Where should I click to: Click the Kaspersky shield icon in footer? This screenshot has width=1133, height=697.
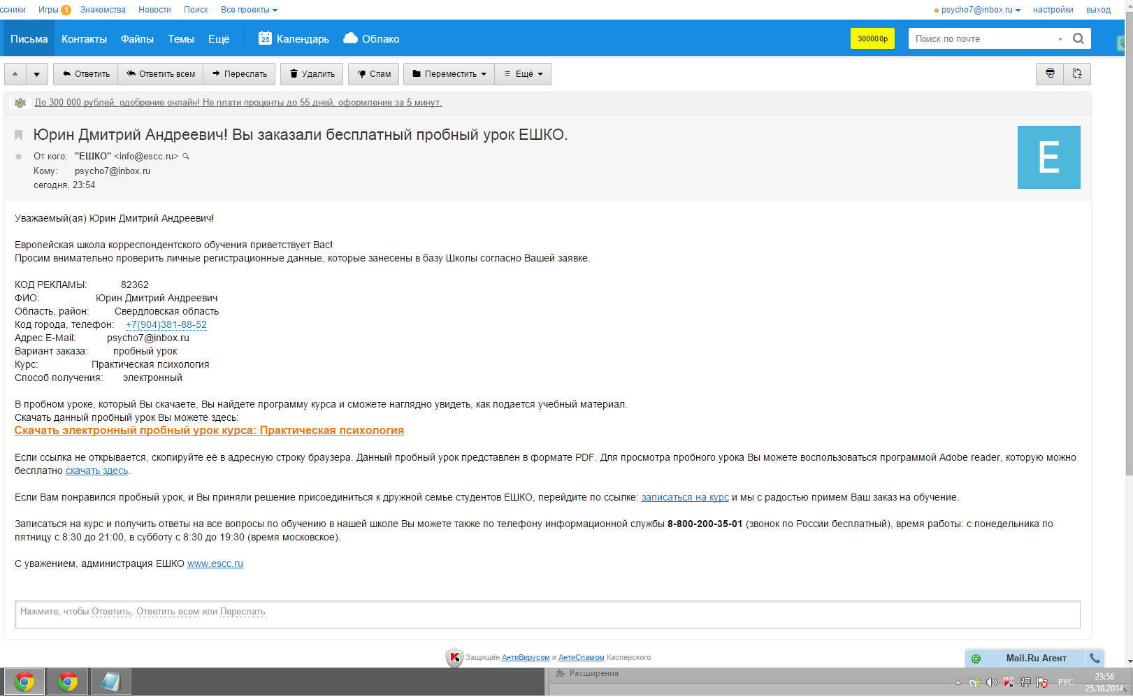[x=454, y=657]
